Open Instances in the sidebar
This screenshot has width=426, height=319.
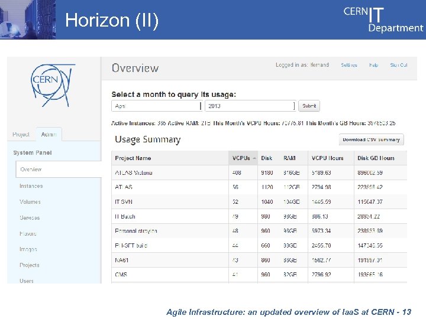31,186
